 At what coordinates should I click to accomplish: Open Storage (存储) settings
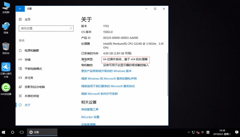28,59
